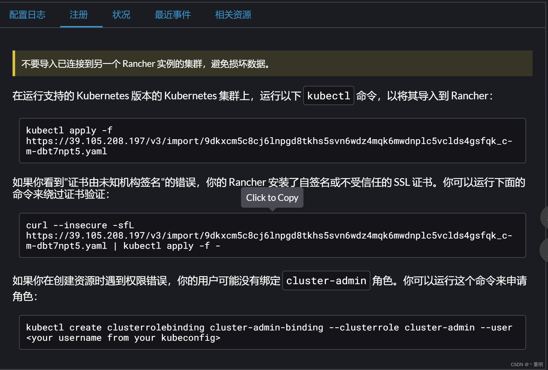This screenshot has width=548, height=370.
Task: Copy the curl --insecure -sfL command block
Action: pyautogui.click(x=272, y=235)
